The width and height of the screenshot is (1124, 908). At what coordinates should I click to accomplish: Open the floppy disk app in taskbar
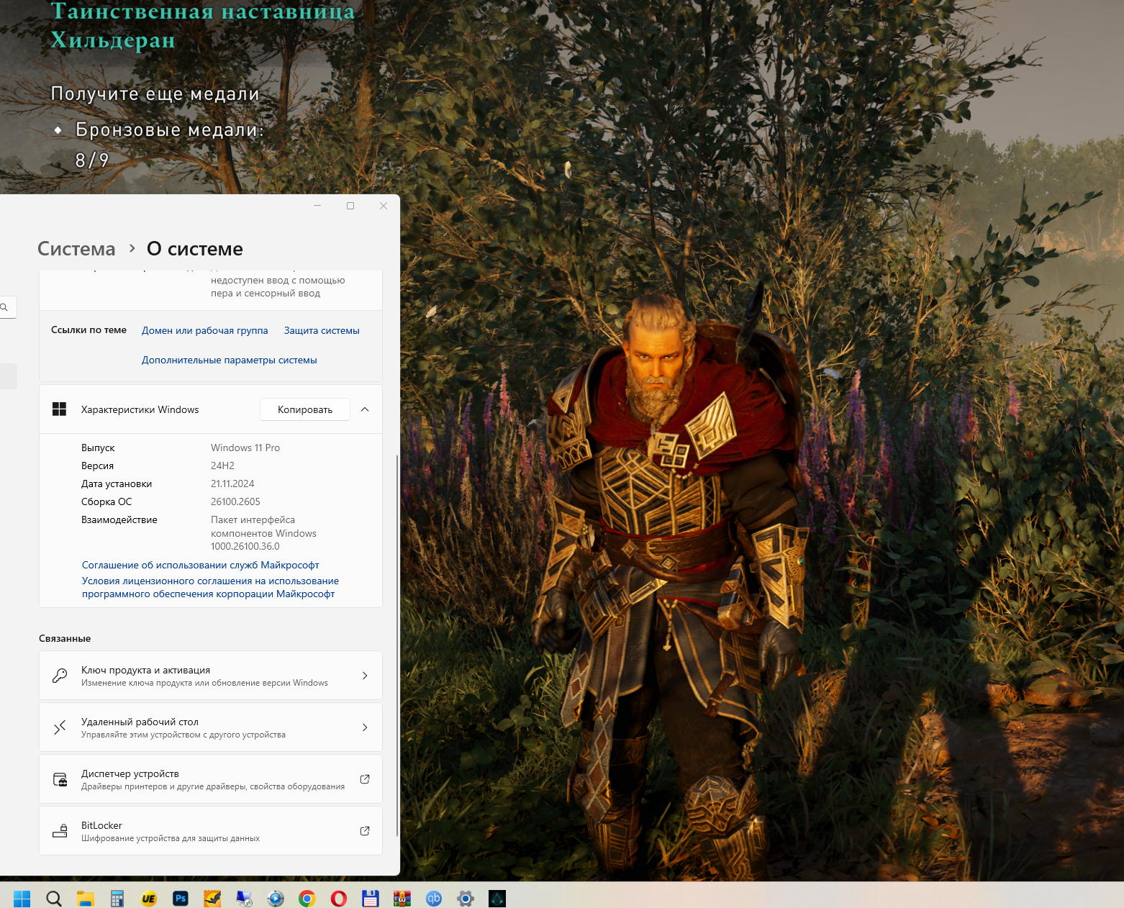371,899
